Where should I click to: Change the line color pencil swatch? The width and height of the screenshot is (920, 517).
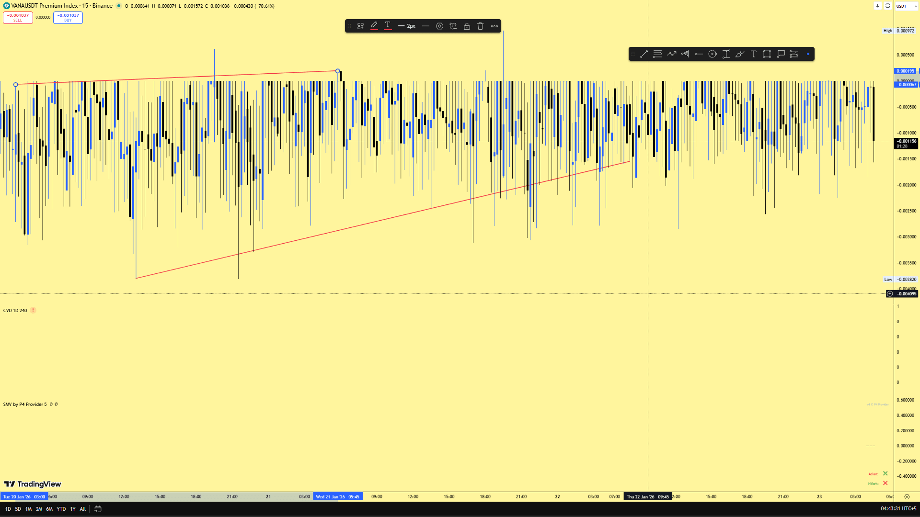(374, 26)
